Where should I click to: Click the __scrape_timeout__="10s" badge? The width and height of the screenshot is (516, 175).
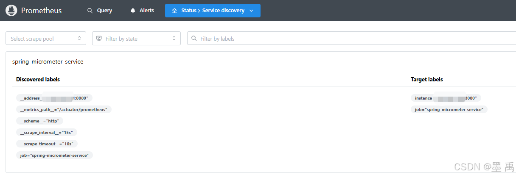click(47, 144)
